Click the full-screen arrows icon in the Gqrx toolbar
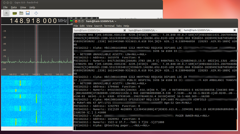The image size is (240, 134). pos(36,13)
